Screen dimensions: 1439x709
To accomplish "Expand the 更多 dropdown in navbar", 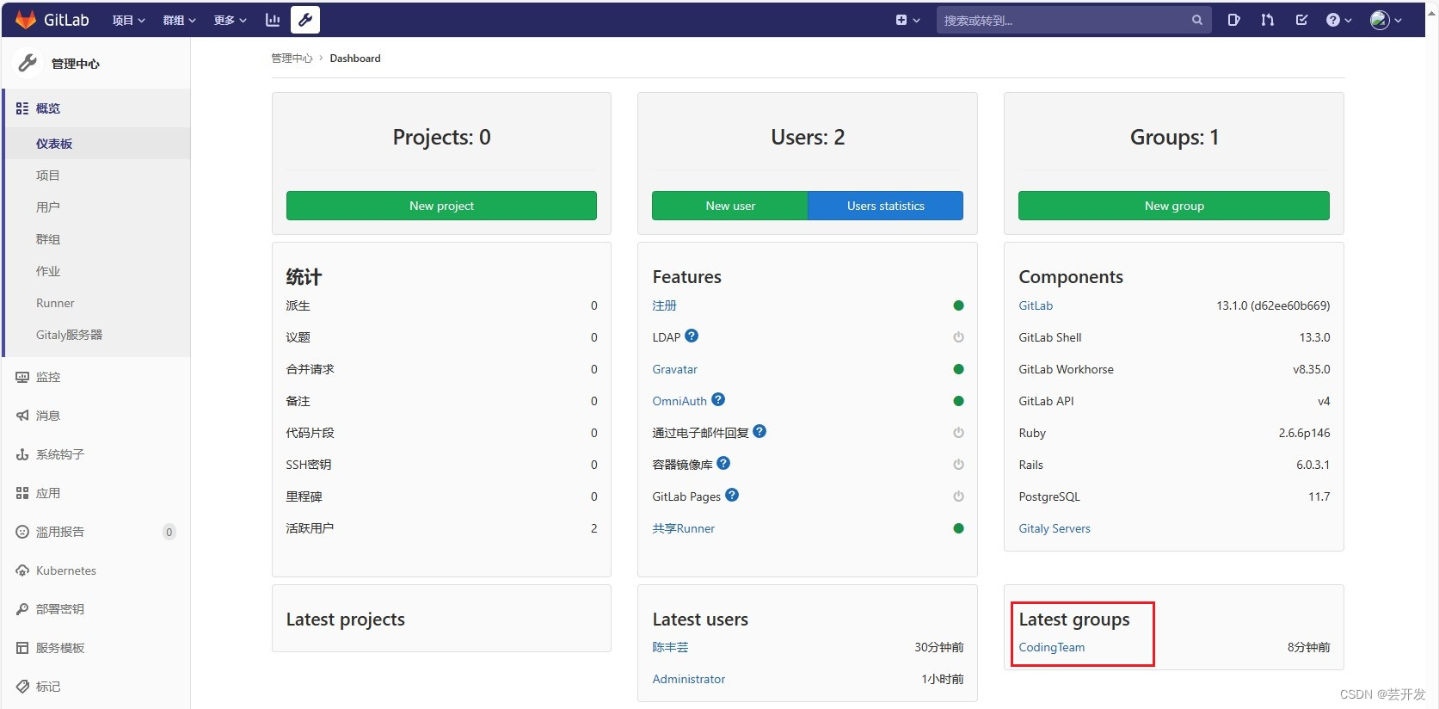I will coord(231,20).
